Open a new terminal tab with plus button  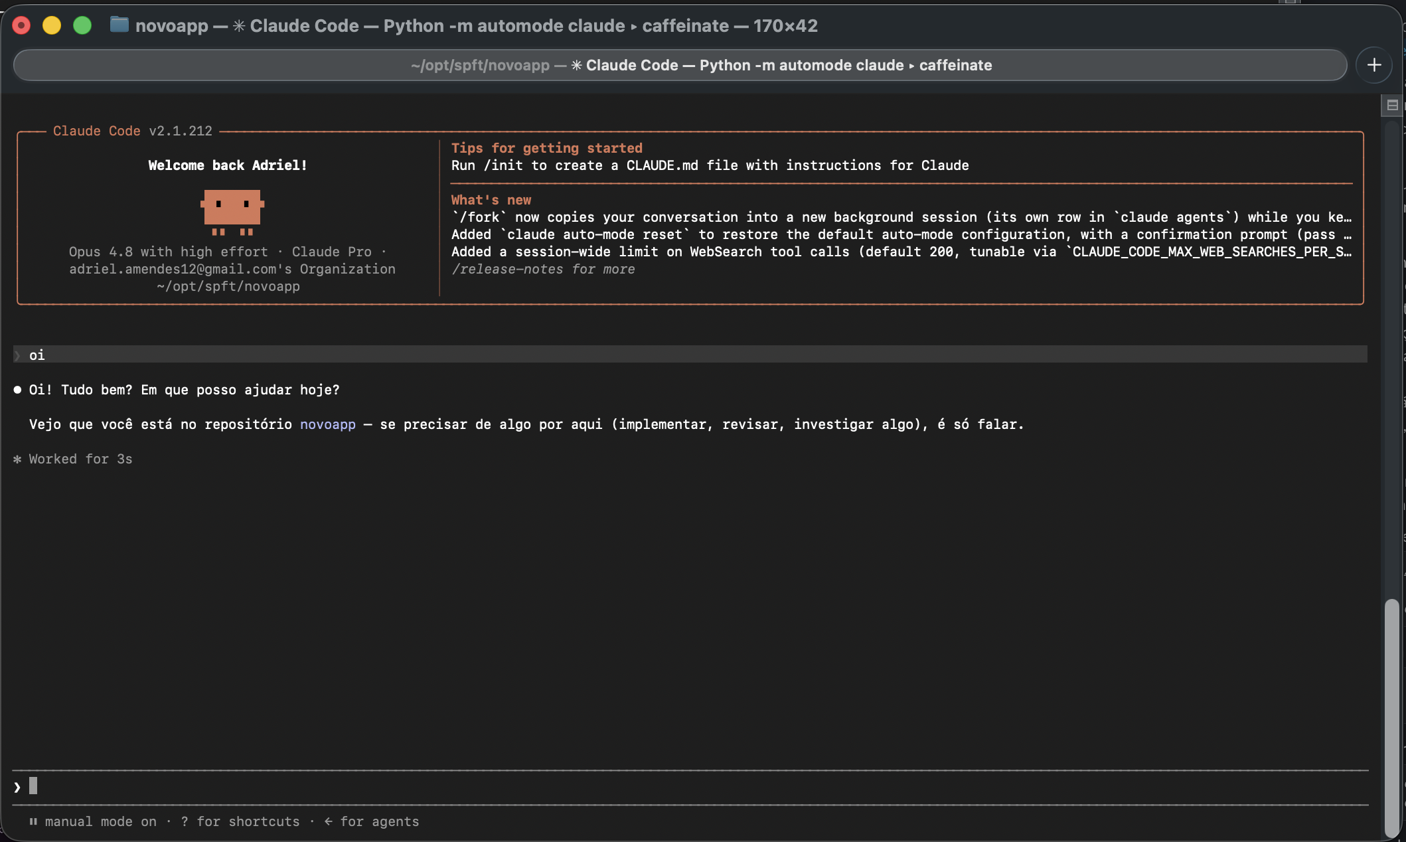point(1374,65)
